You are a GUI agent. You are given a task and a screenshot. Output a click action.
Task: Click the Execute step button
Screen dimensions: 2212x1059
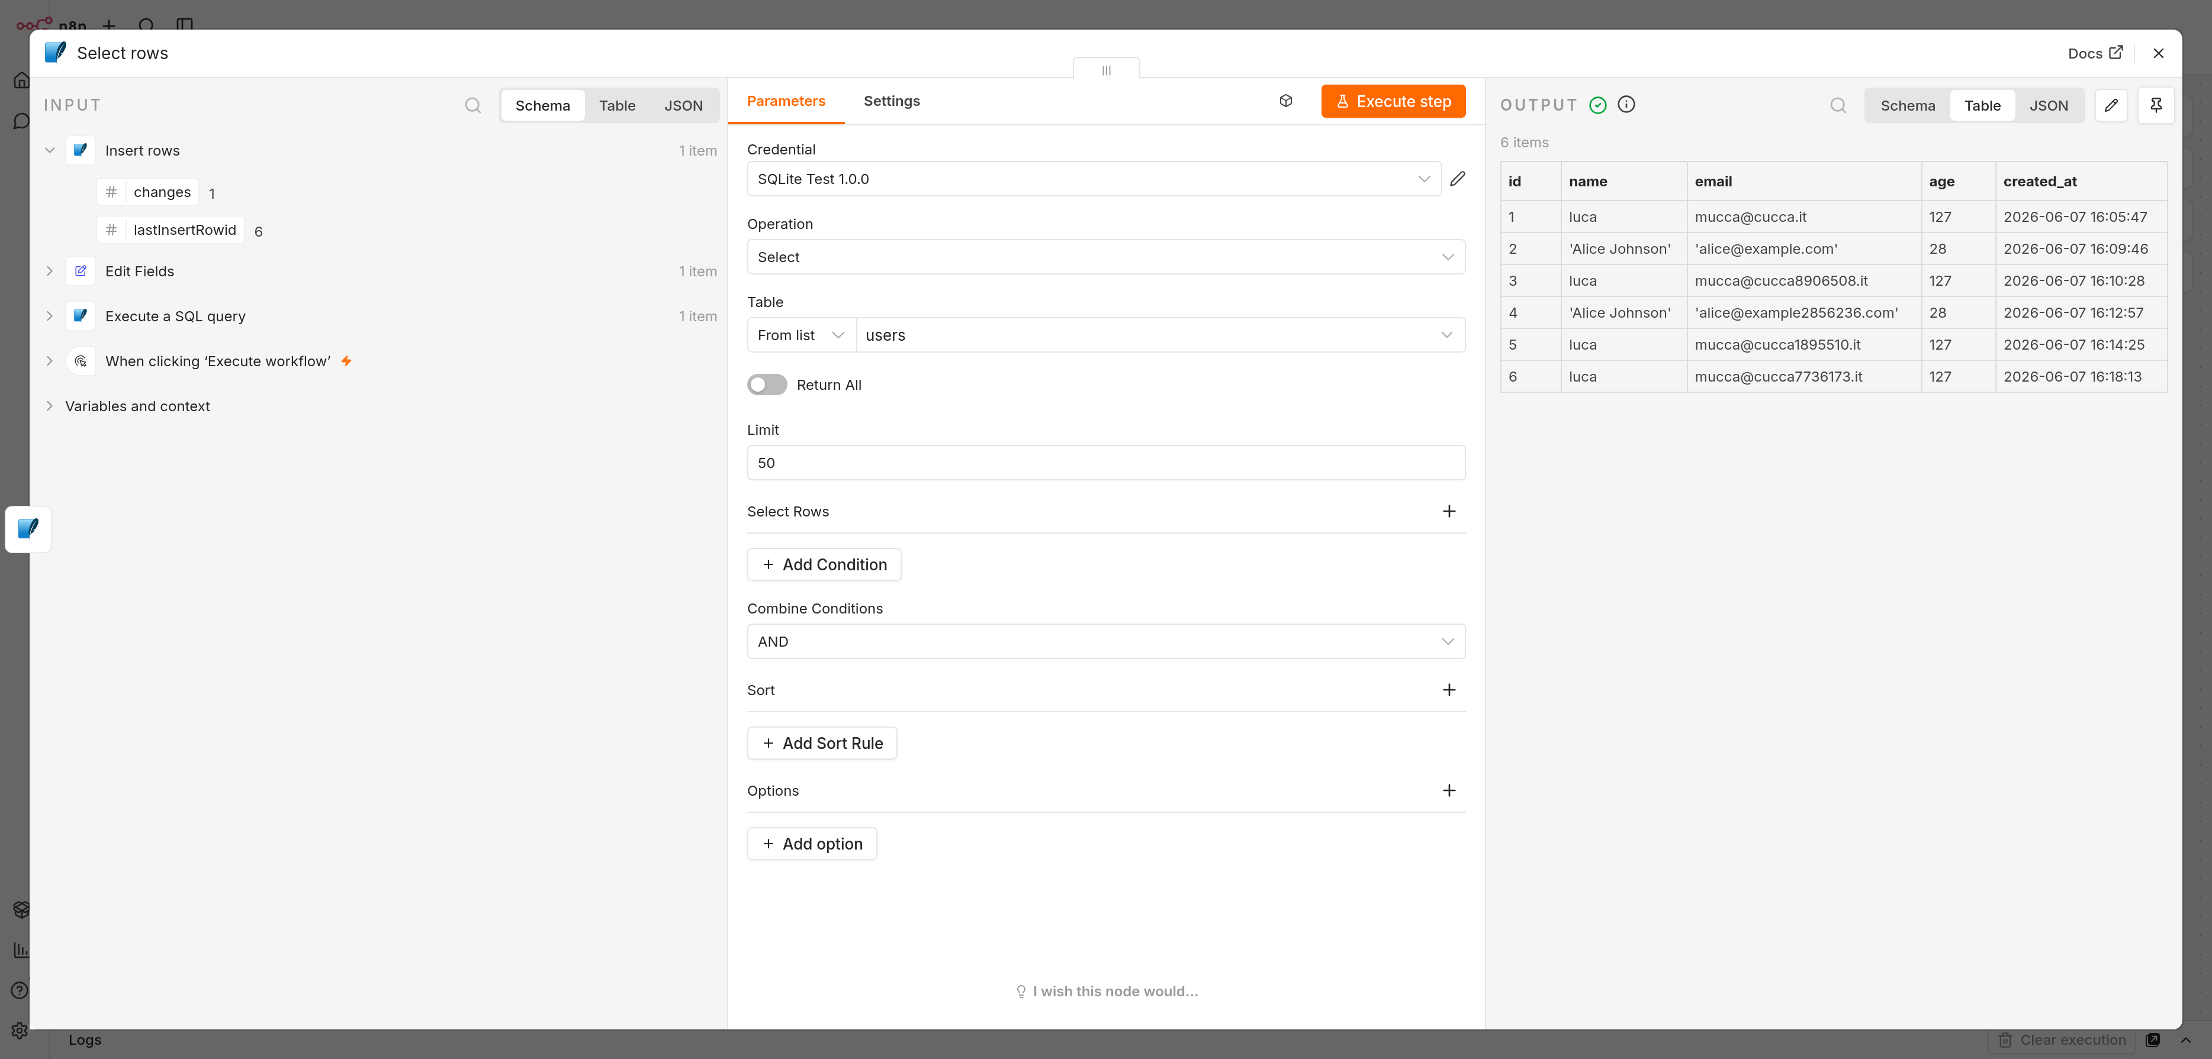(x=1393, y=101)
